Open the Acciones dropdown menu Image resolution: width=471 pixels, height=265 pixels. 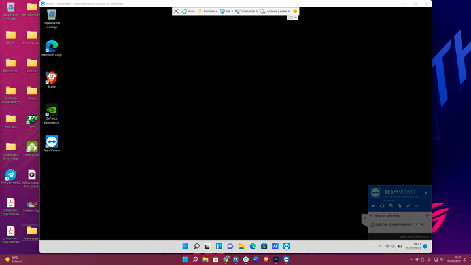pyautogui.click(x=207, y=11)
